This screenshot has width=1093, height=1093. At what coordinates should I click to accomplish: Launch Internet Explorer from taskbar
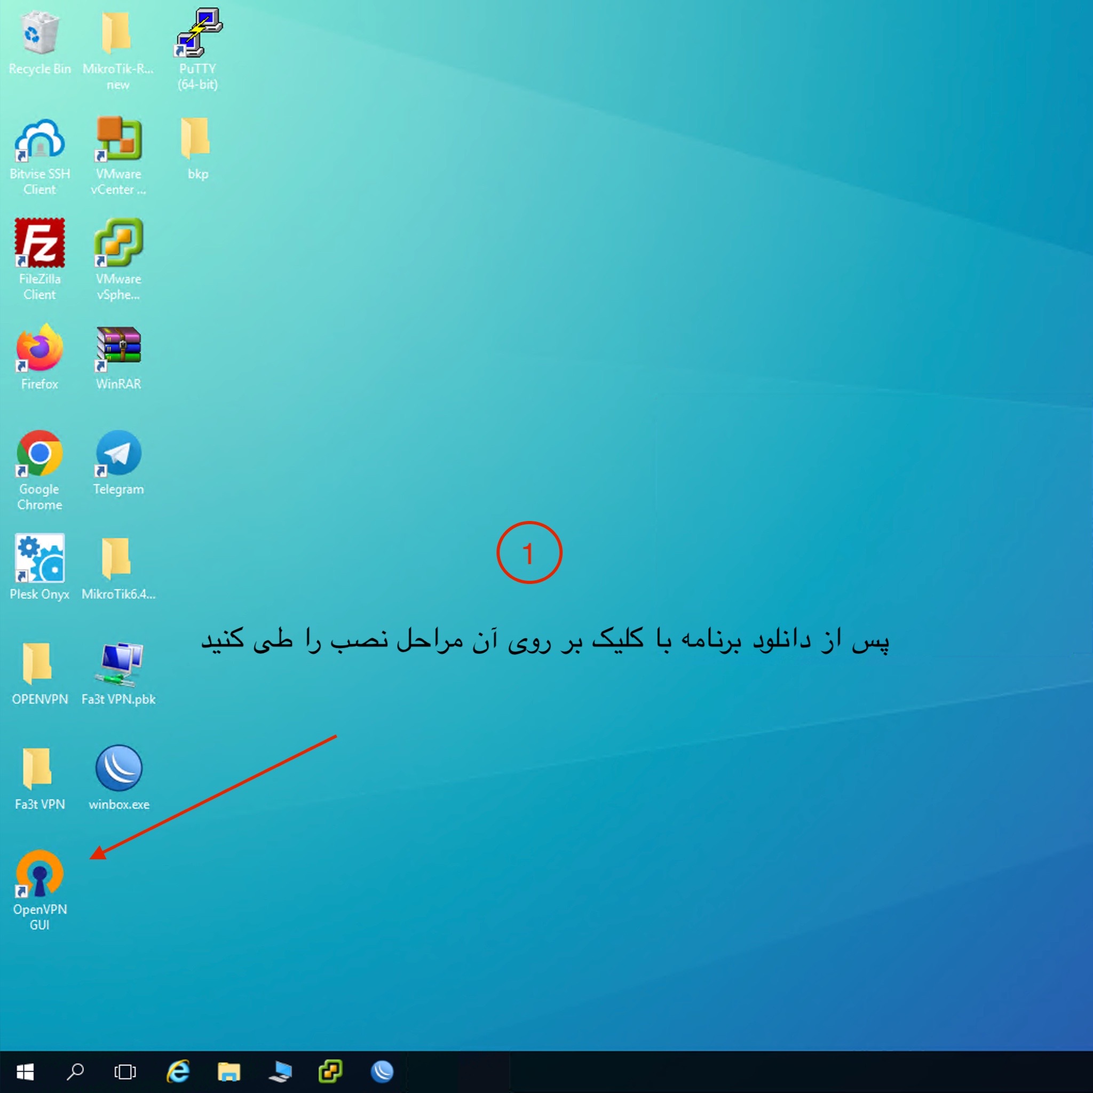[178, 1072]
